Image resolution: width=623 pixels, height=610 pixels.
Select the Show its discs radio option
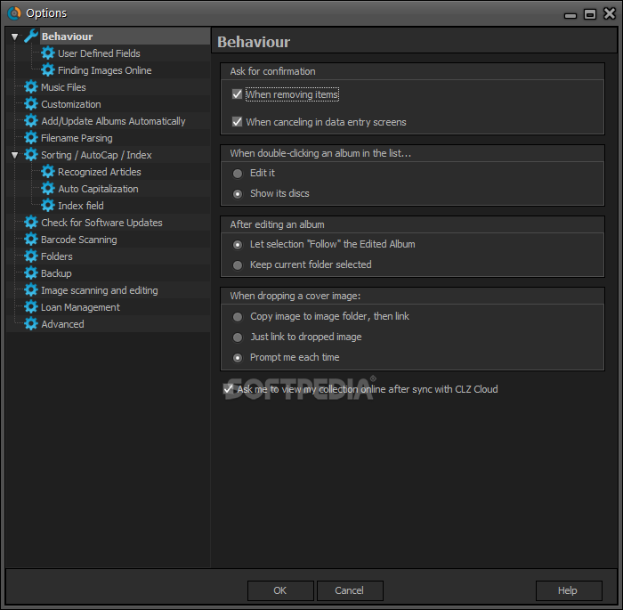238,193
